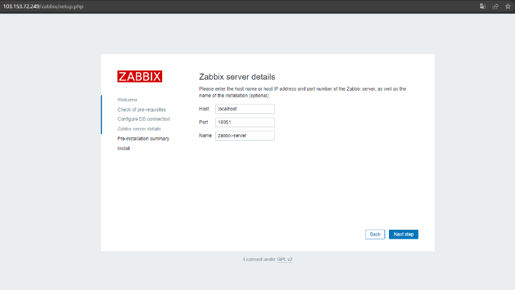Viewport: 515px width, 290px height.
Task: Click the 'Please enter the host name' instructions
Action: coord(303,92)
